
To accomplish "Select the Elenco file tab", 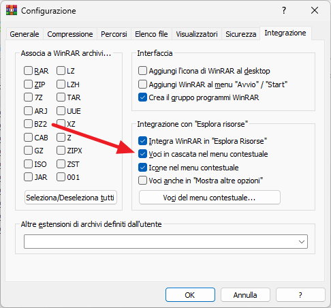I will coord(151,34).
